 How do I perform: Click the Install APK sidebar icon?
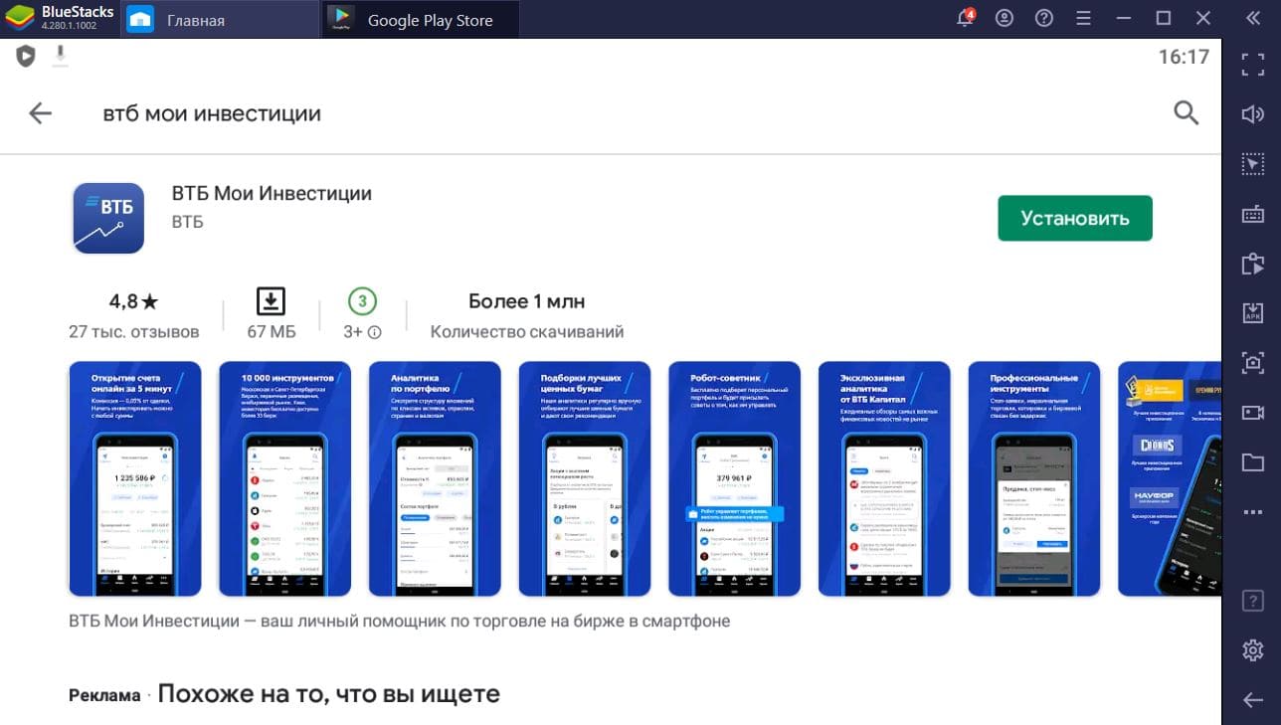1252,313
